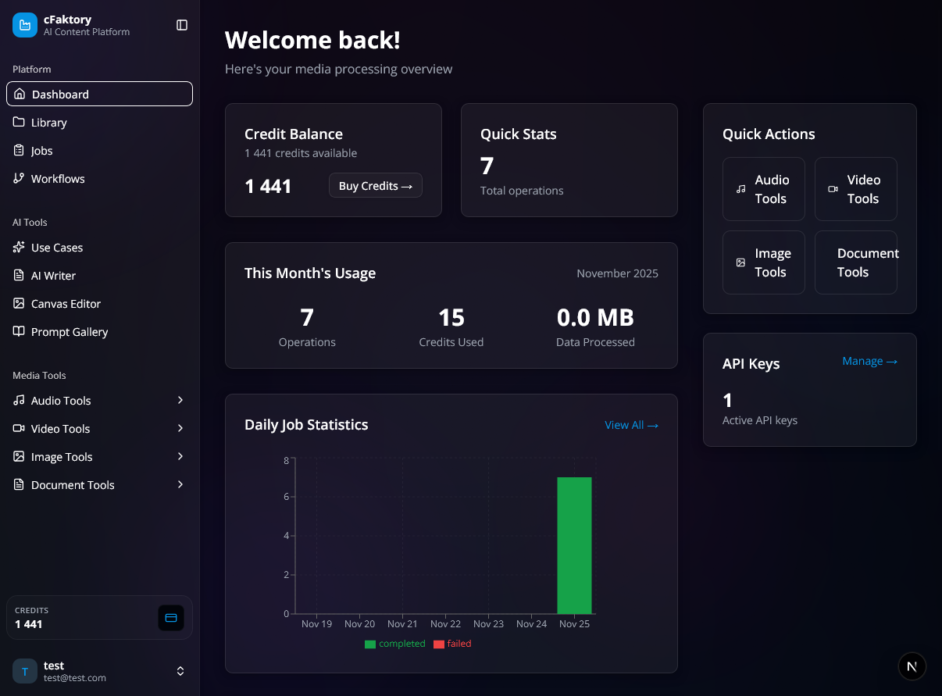Click the Buy Credits button
Screen dimensions: 942x696
coord(375,185)
